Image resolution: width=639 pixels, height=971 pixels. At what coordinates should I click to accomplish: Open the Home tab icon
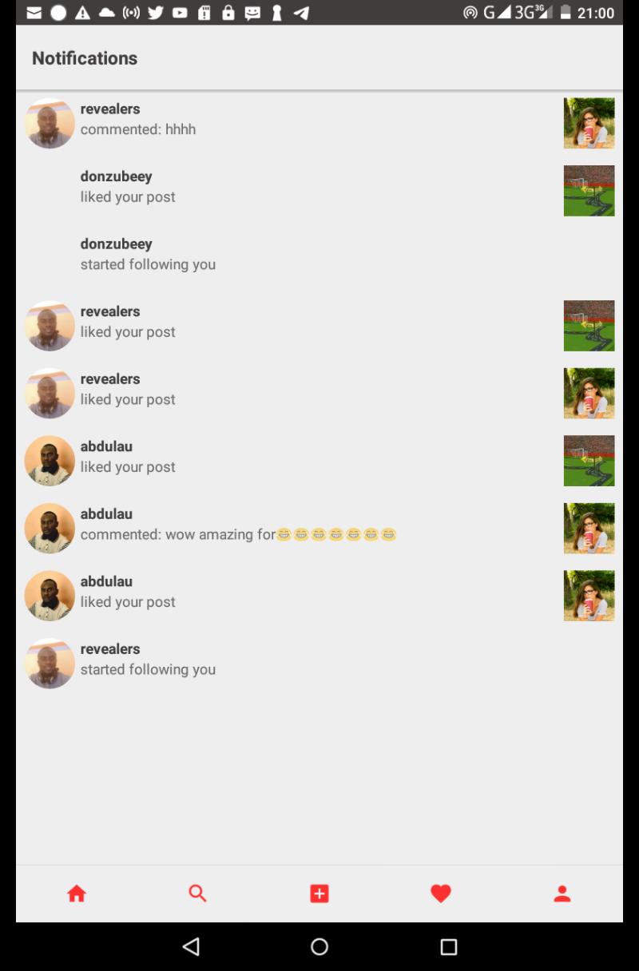coord(77,894)
